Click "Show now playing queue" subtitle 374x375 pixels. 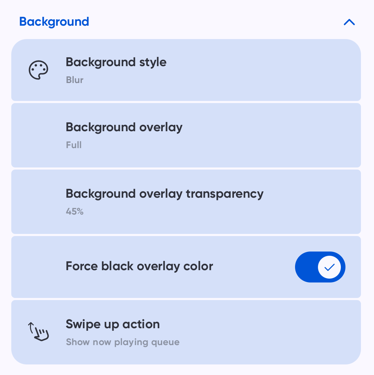coord(123,342)
